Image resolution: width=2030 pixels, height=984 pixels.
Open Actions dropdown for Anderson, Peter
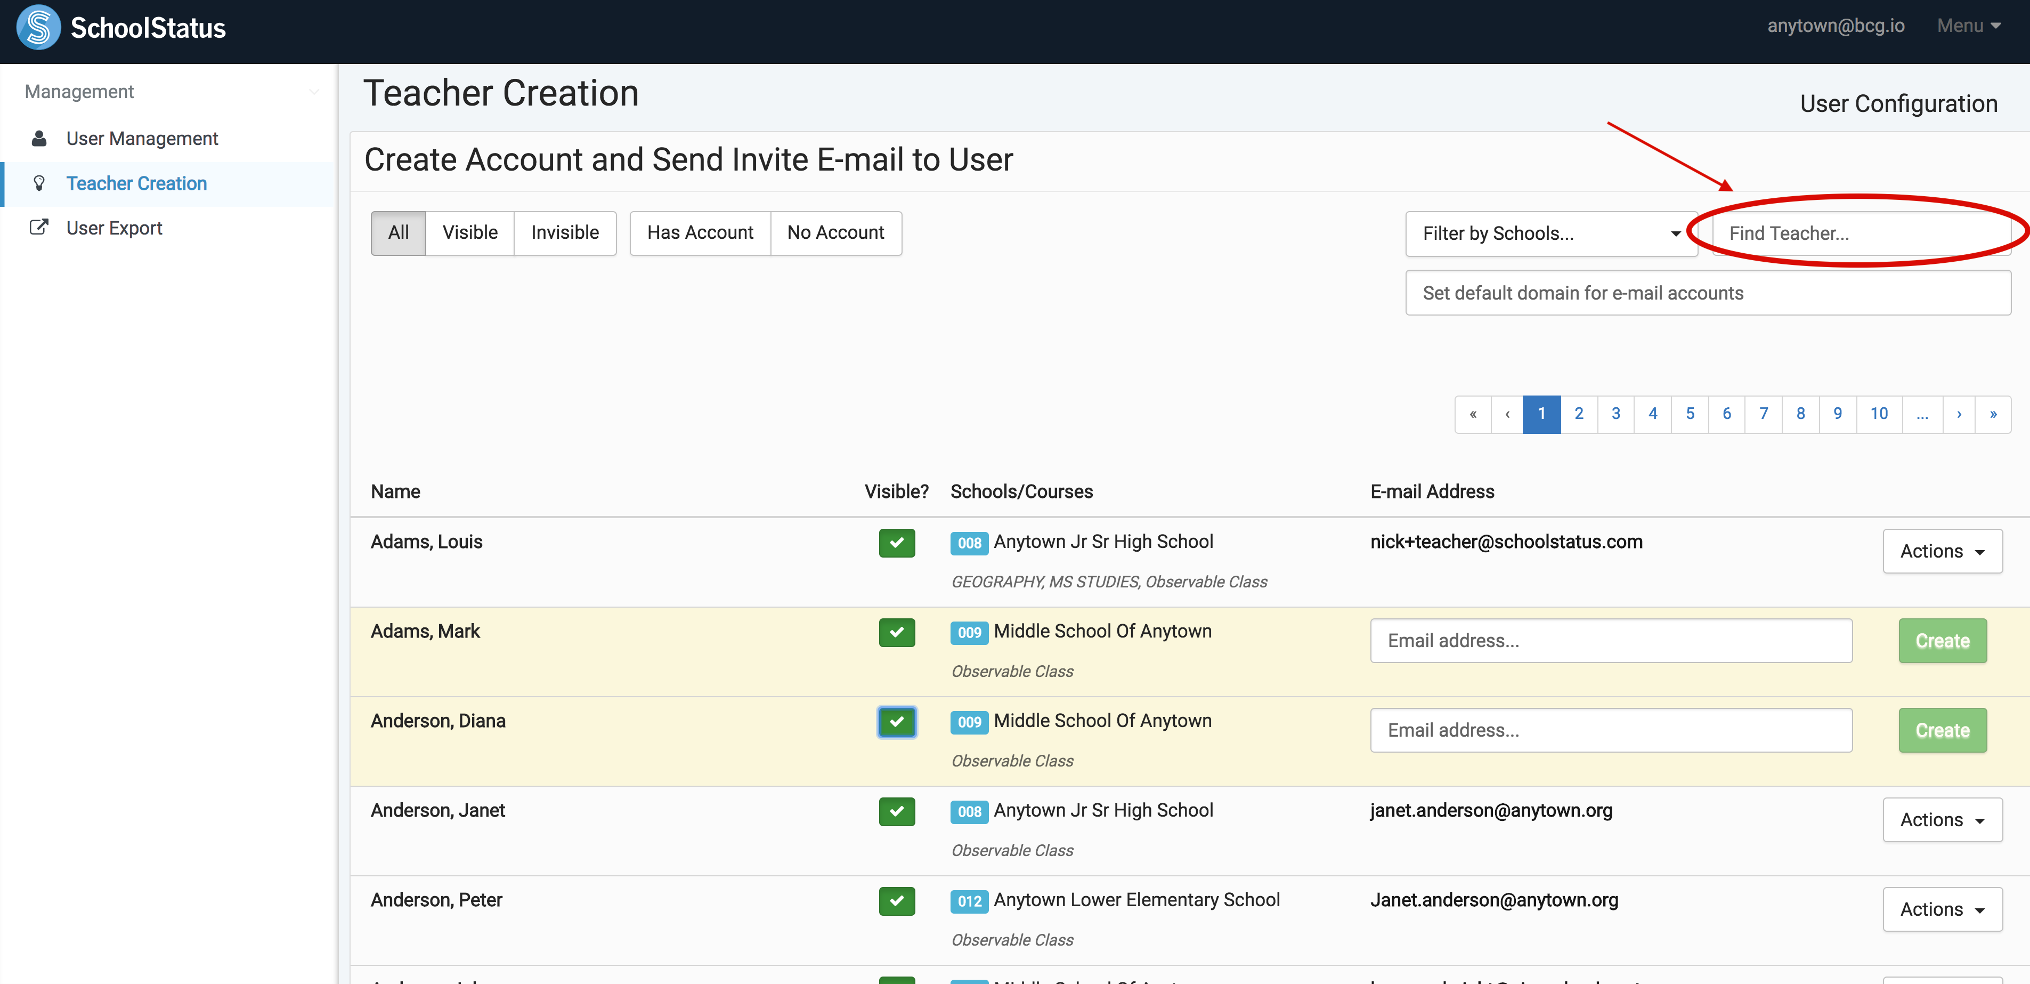1943,909
